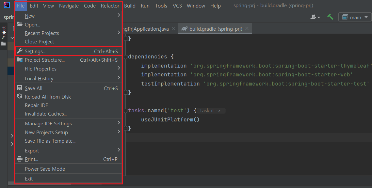
Task: Click the IntelliJ IDEA logo icon
Action: (7, 5)
